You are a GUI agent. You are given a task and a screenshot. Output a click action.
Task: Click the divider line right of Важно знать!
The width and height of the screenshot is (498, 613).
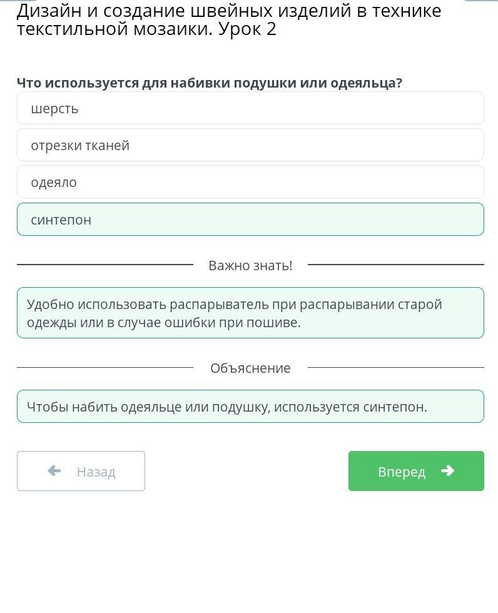pyautogui.click(x=396, y=265)
